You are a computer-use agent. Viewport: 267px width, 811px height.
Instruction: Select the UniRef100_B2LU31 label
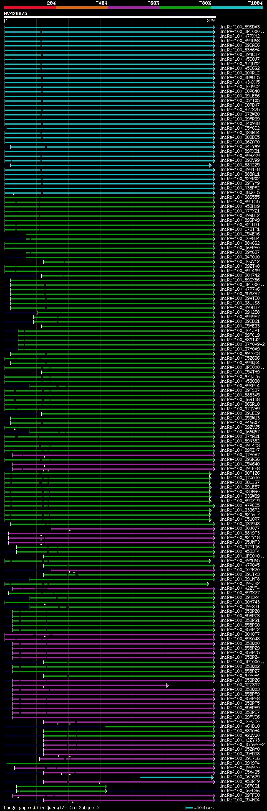click(x=239, y=225)
